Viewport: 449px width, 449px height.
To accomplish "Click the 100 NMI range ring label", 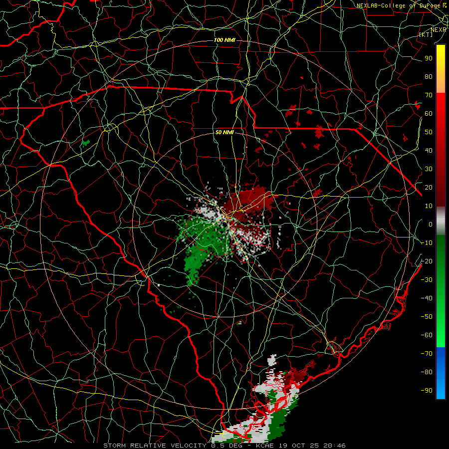I will click(x=224, y=40).
